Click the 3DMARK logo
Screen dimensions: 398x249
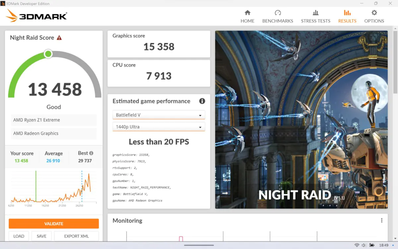(x=36, y=16)
